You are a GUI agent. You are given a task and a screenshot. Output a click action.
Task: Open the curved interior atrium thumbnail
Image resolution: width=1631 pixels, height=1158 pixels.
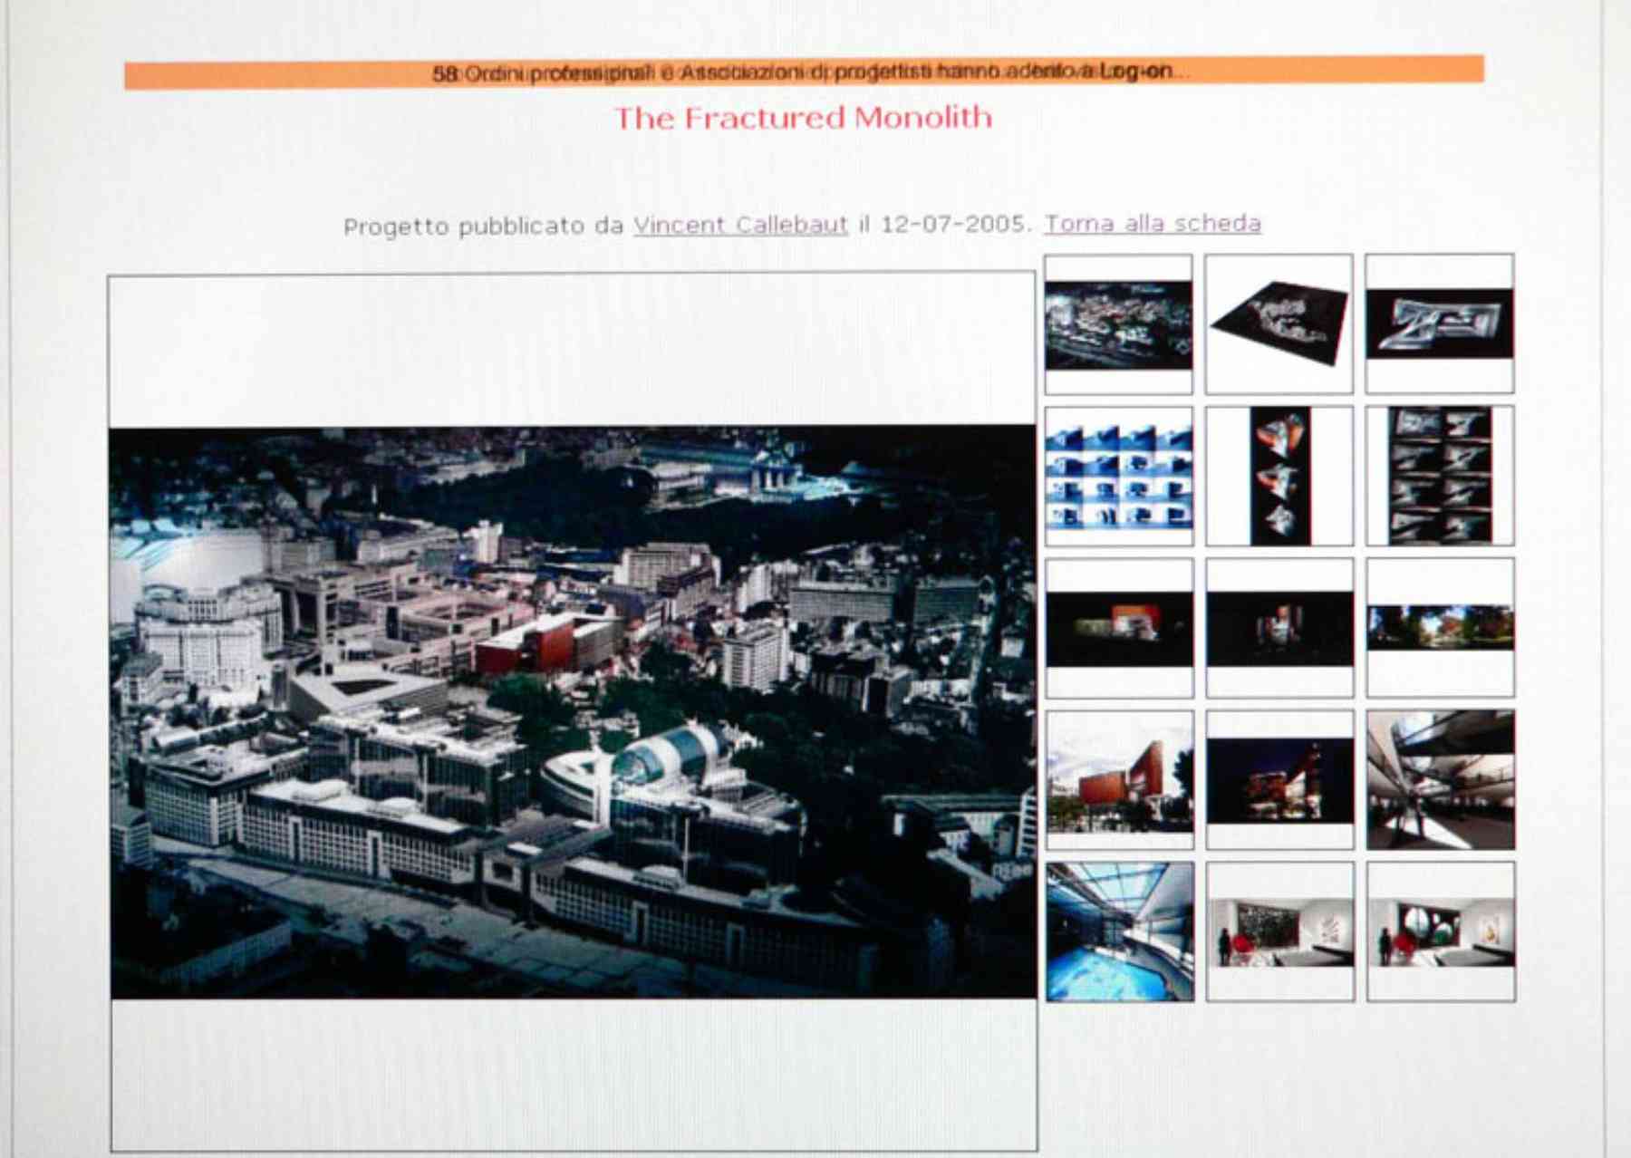pyautogui.click(x=1436, y=784)
